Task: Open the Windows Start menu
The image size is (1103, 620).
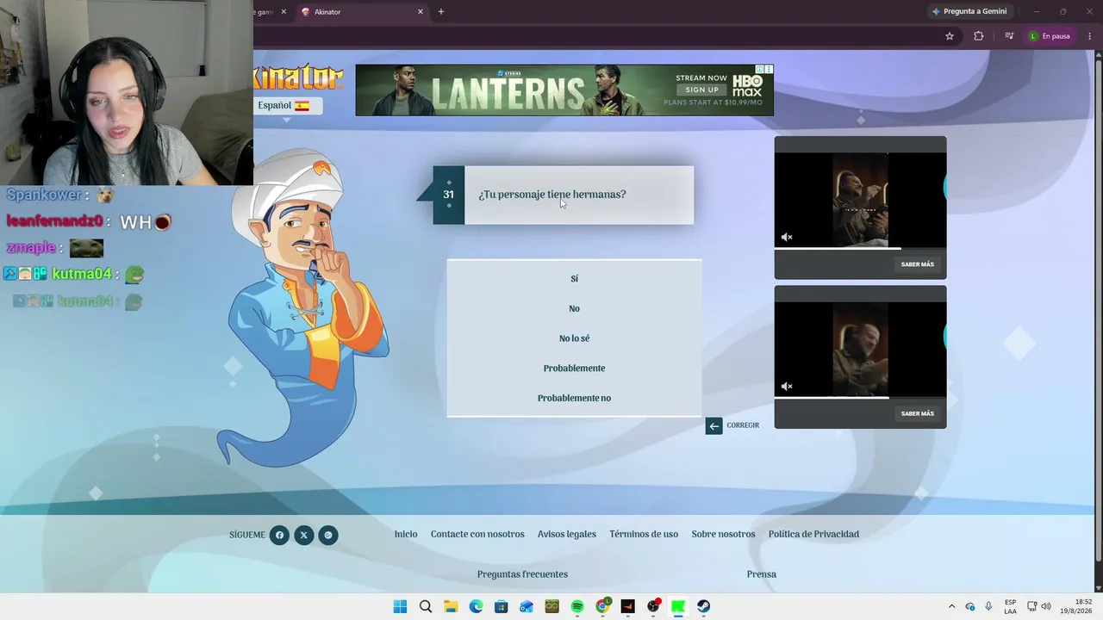Action: [400, 606]
